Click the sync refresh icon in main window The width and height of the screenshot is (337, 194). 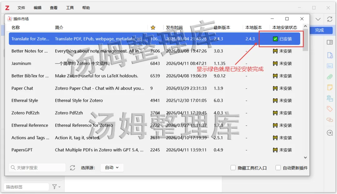(330, 19)
